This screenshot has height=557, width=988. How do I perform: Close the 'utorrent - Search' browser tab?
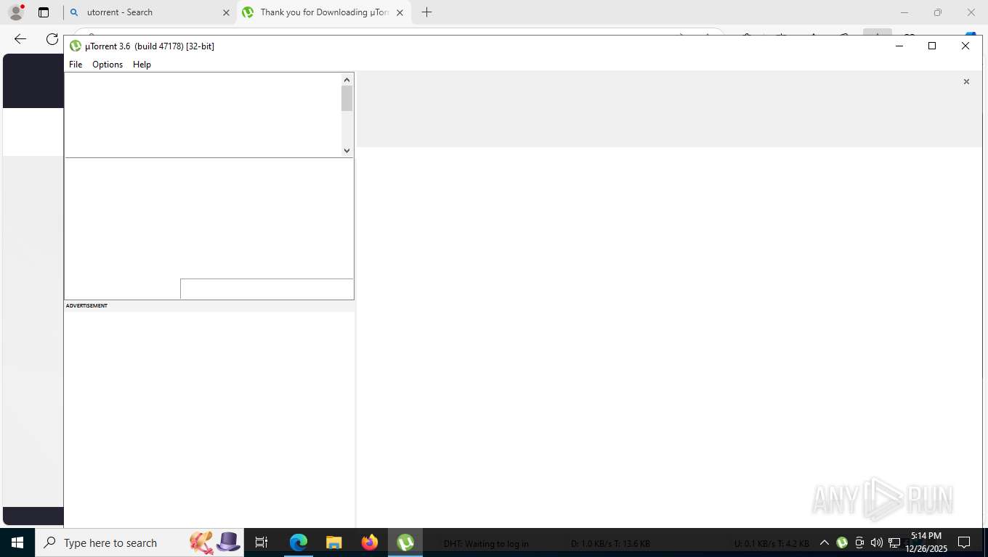226,12
